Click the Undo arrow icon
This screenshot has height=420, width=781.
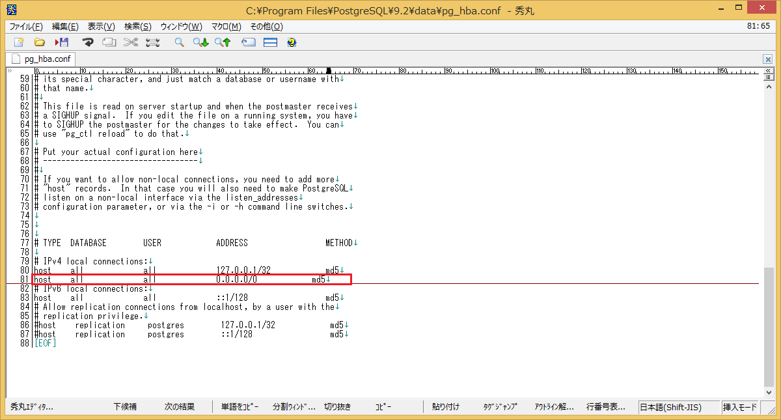click(88, 42)
